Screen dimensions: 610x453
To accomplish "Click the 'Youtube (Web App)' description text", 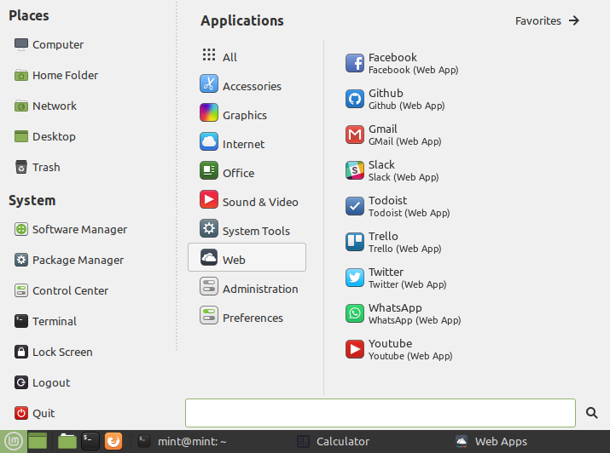I will click(x=410, y=356).
